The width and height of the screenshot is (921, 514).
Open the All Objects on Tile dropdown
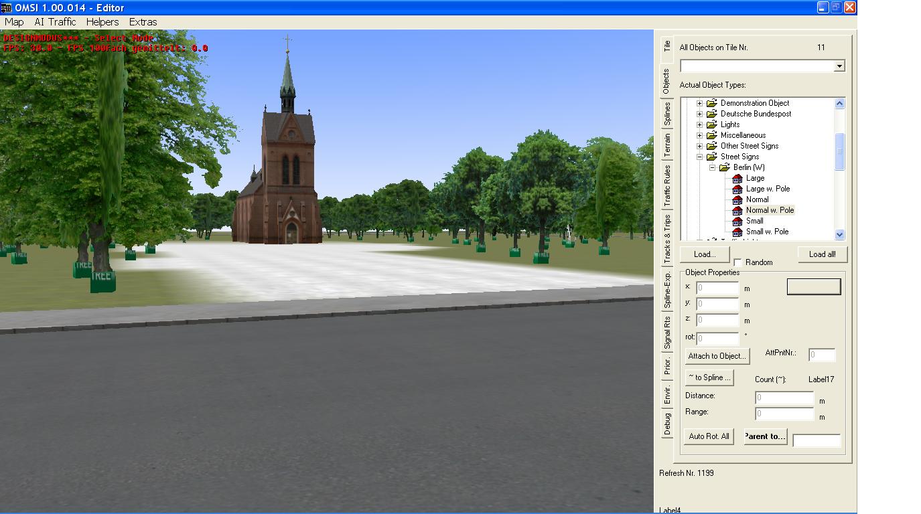point(839,66)
